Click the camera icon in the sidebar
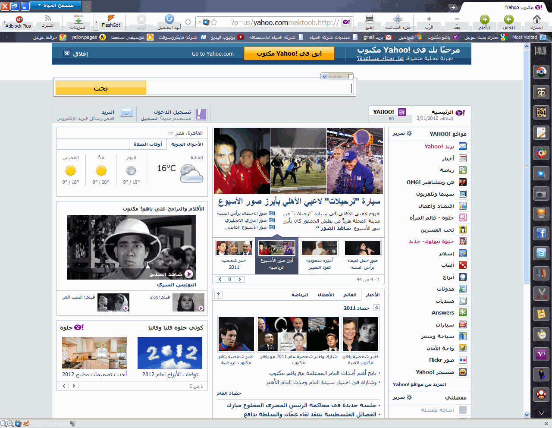 [x=541, y=194]
